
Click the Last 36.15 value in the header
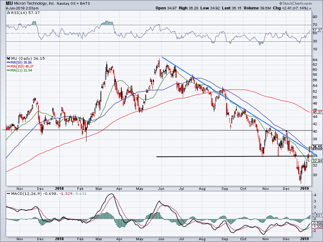232,8
